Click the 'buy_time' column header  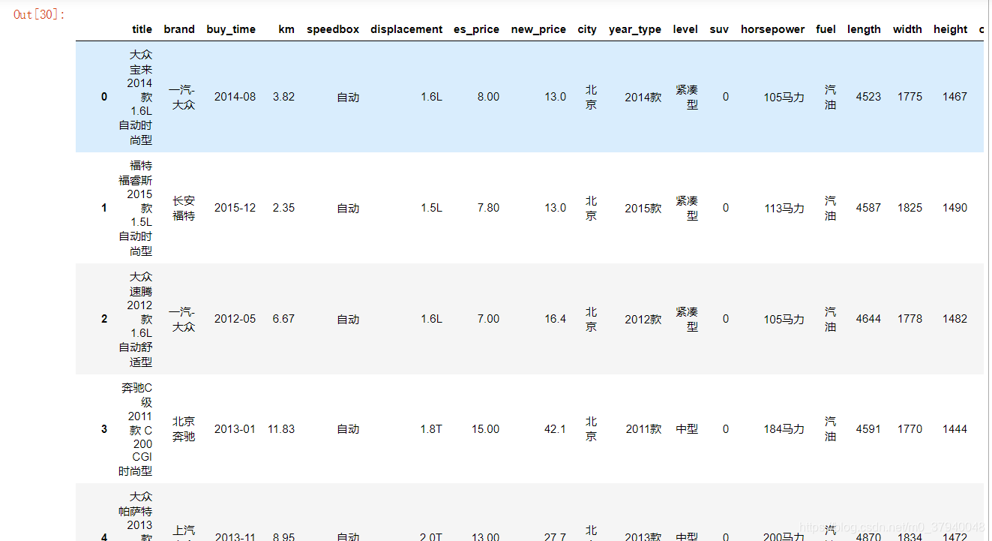tap(231, 29)
